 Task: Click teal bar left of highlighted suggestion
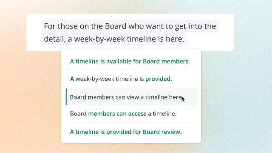[66, 97]
